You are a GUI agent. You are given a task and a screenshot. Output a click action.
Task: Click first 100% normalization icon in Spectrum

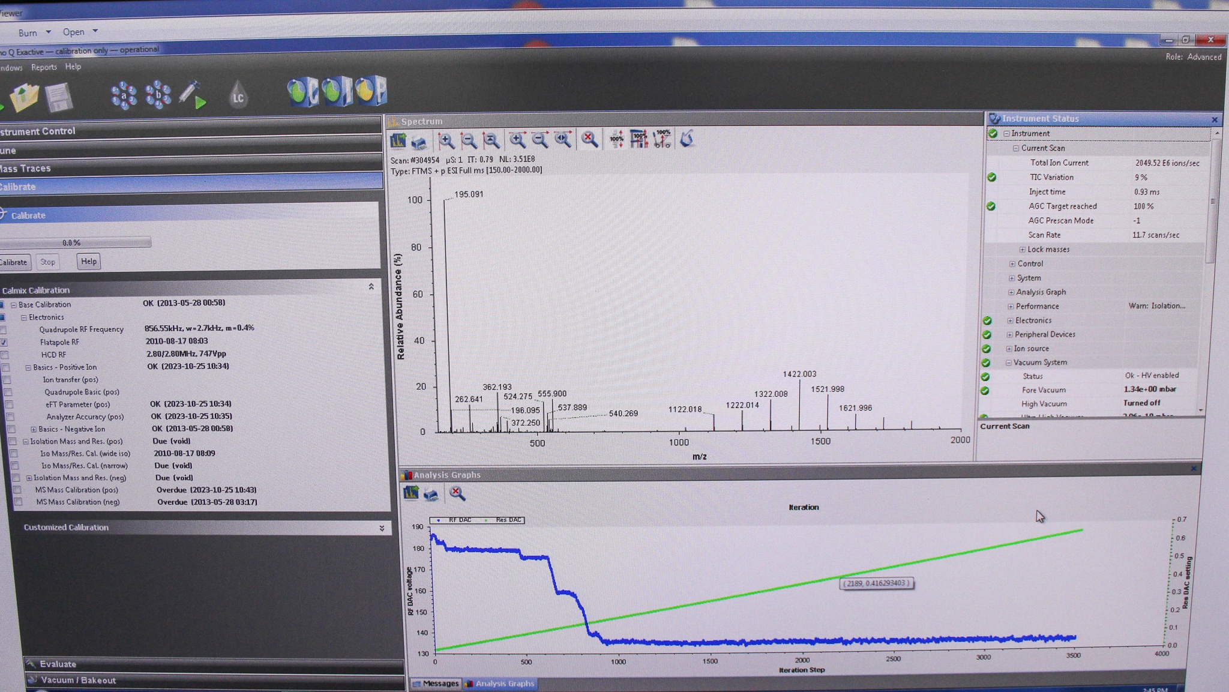pyautogui.click(x=616, y=139)
